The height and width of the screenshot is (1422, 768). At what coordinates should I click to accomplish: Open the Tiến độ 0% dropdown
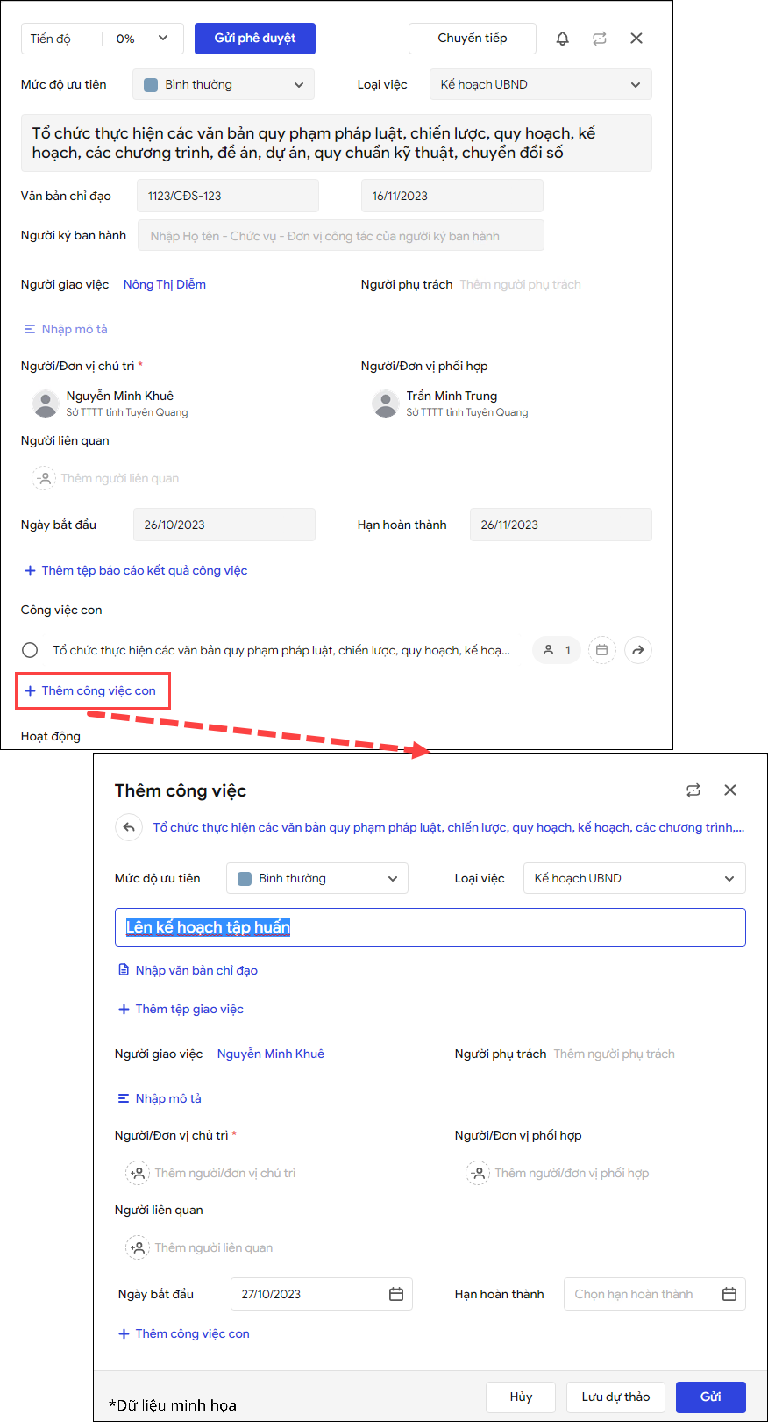[103, 39]
